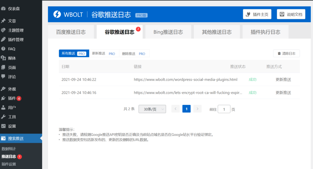Switch to 百度推送日志 tab
Image resolution: width=313 pixels, height=169 pixels.
click(x=71, y=32)
